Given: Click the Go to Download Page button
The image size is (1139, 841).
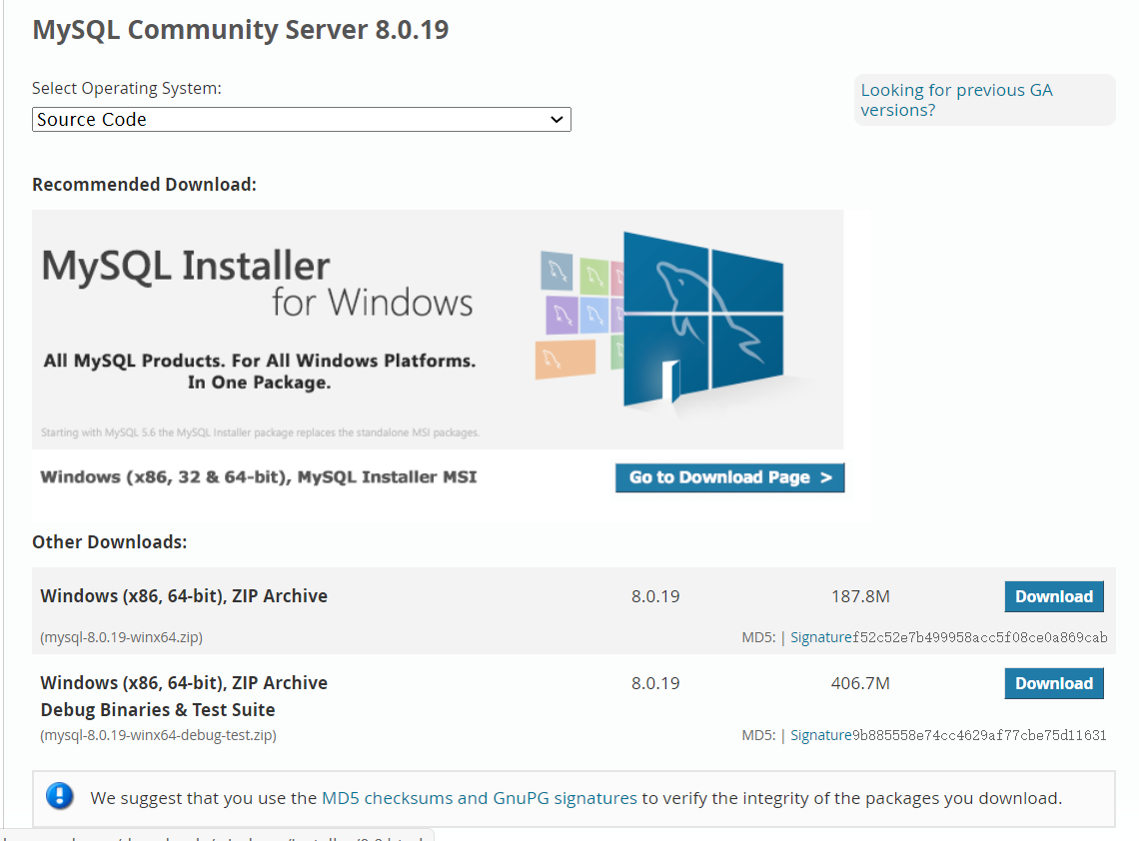Looking at the screenshot, I should tap(729, 477).
